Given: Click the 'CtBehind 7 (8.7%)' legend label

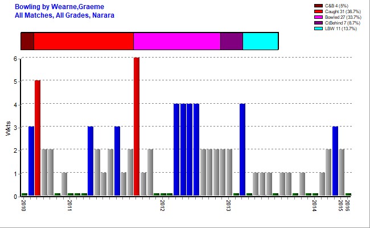Looking at the screenshot, I should [342, 23].
